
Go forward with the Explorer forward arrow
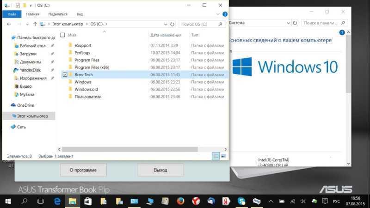(19, 24)
